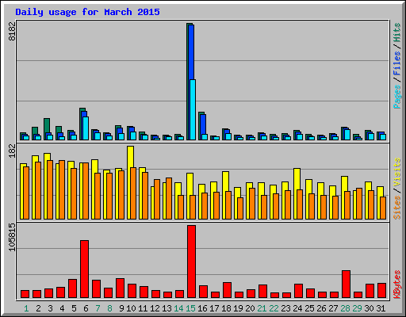Viewport: 406px width, 317px height.
Task: Select the 182 visits axis label
Action: (x=12, y=151)
